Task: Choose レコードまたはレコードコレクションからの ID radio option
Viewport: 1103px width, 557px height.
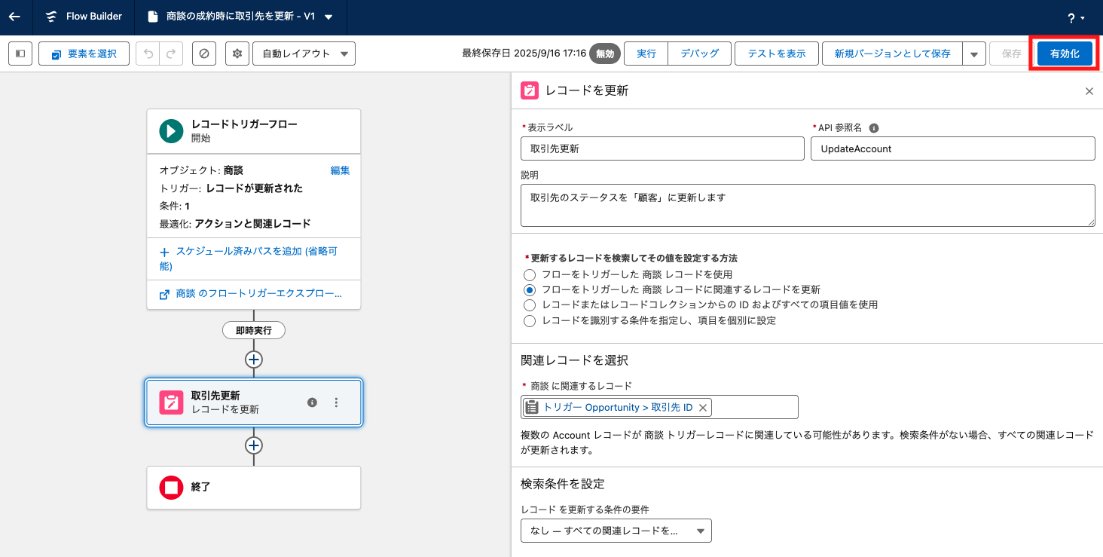Action: click(530, 305)
